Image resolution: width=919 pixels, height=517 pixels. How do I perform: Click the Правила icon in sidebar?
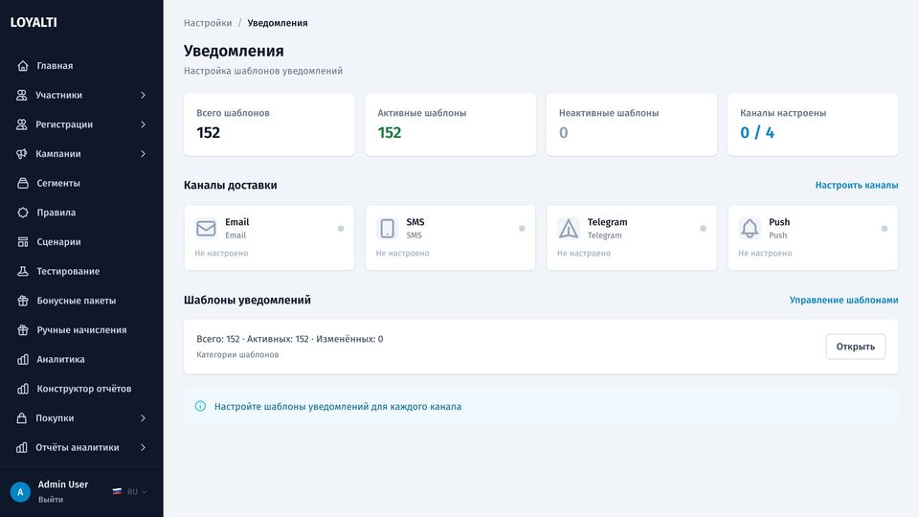click(23, 213)
